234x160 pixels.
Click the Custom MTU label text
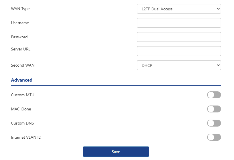(x=23, y=95)
